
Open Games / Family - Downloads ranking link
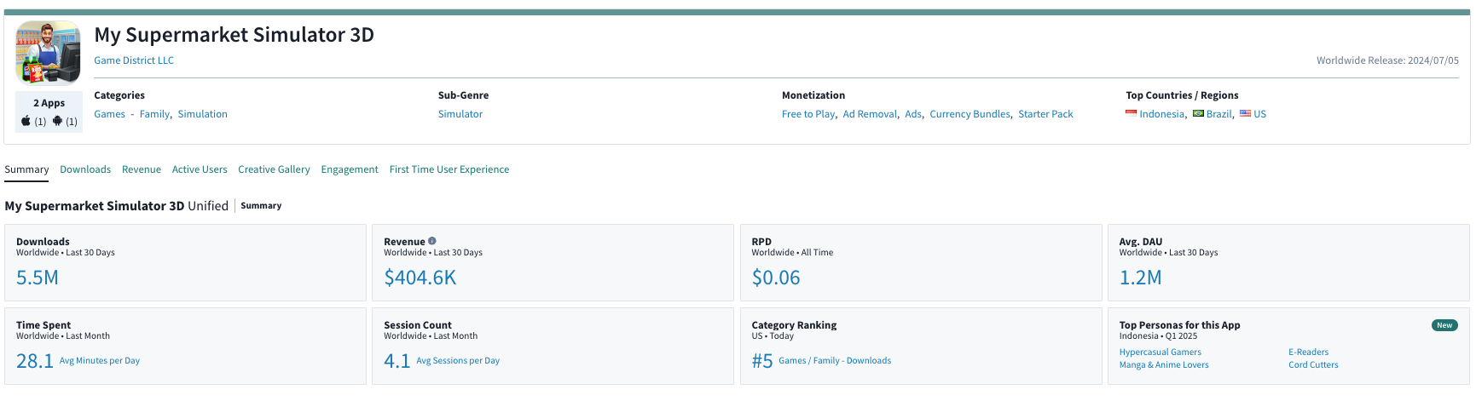coord(835,361)
